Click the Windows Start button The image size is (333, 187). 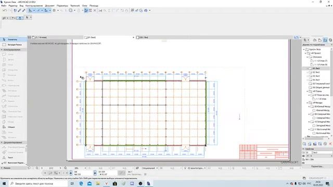4,183
